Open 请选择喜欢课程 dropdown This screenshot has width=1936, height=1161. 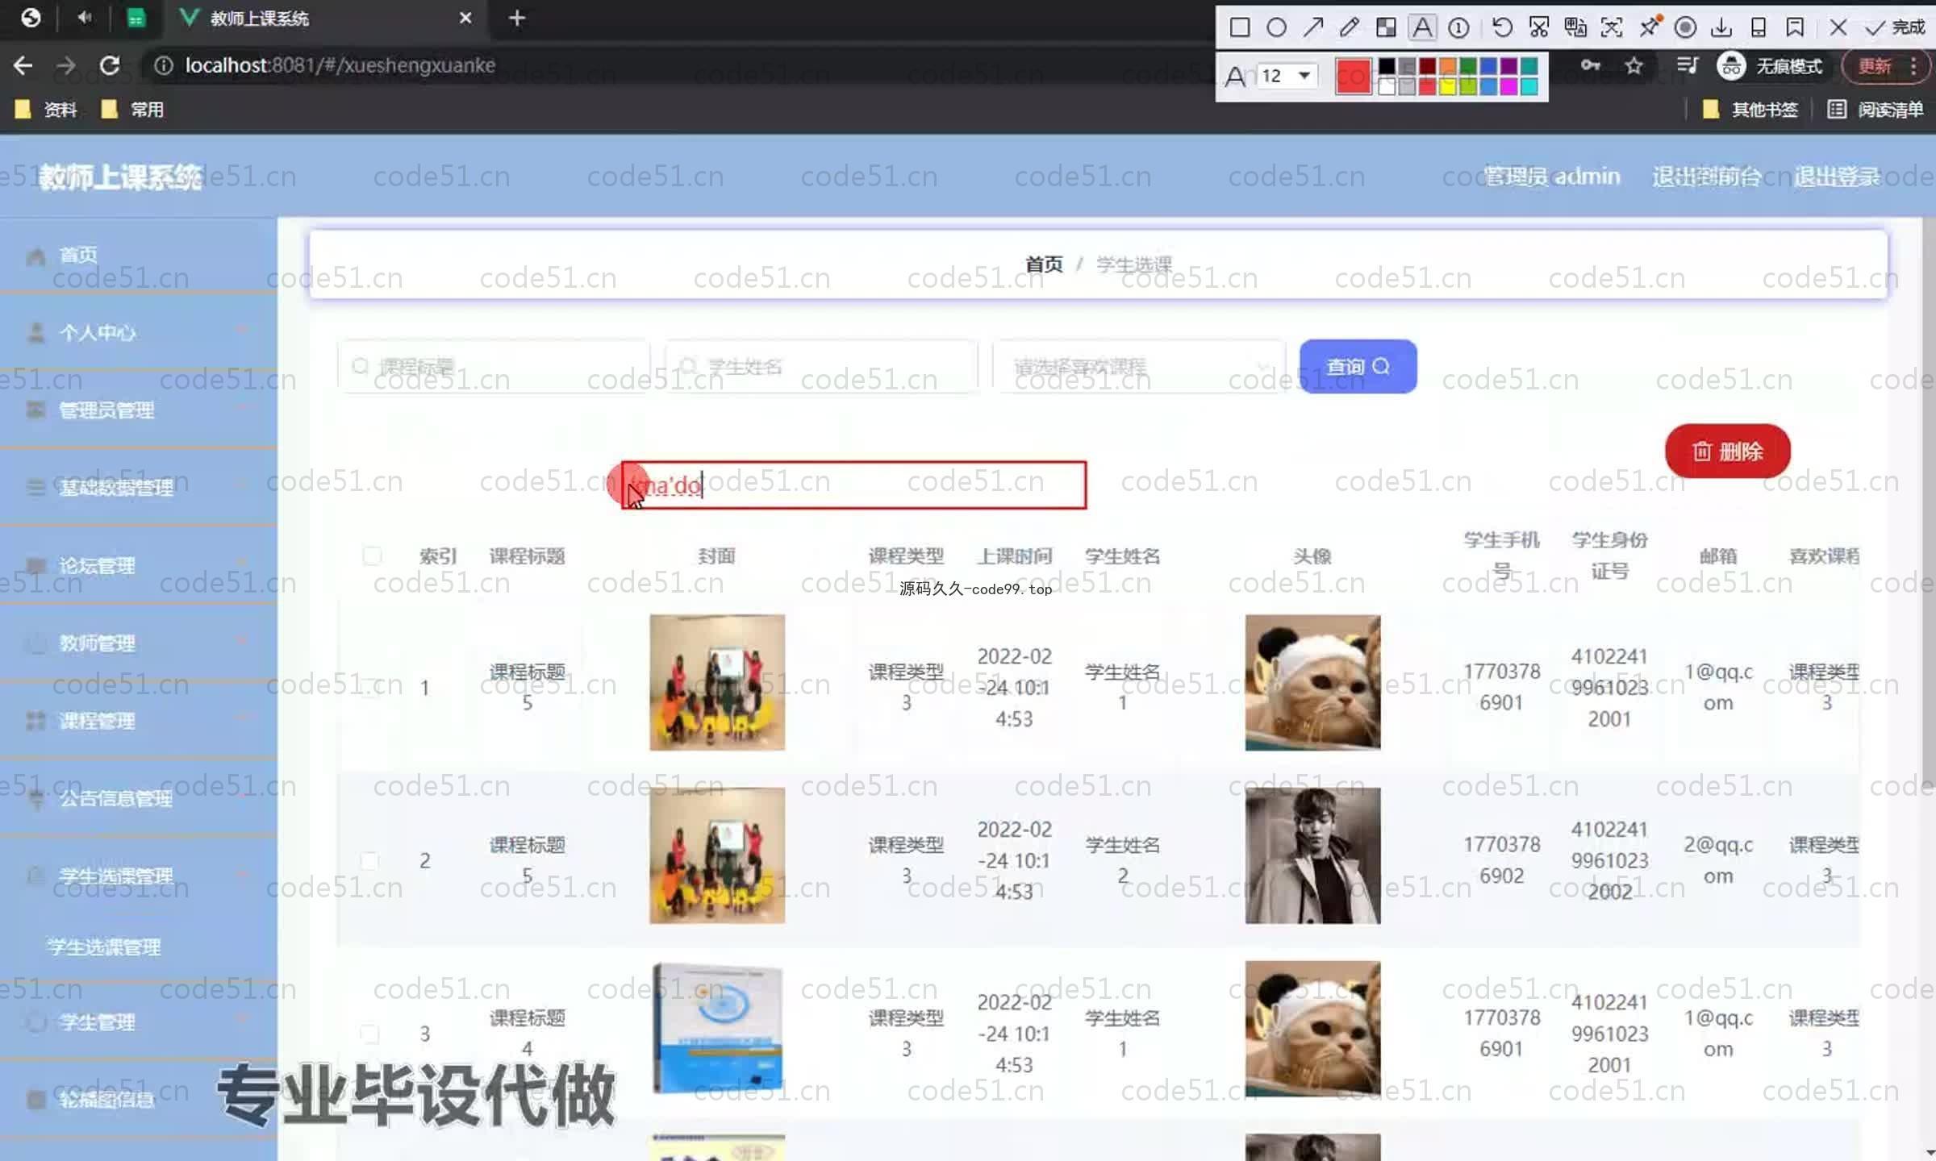[x=1139, y=367]
